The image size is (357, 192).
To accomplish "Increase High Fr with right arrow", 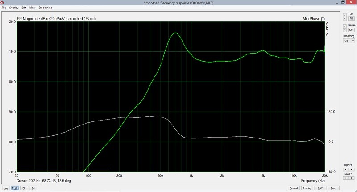I will coord(352,170).
